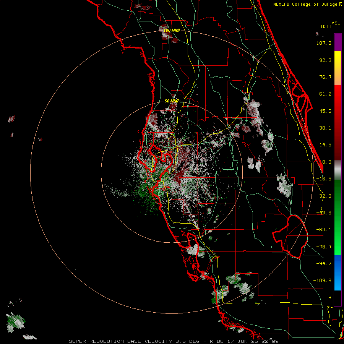Click the 100 NMI range ring label

tap(172, 30)
